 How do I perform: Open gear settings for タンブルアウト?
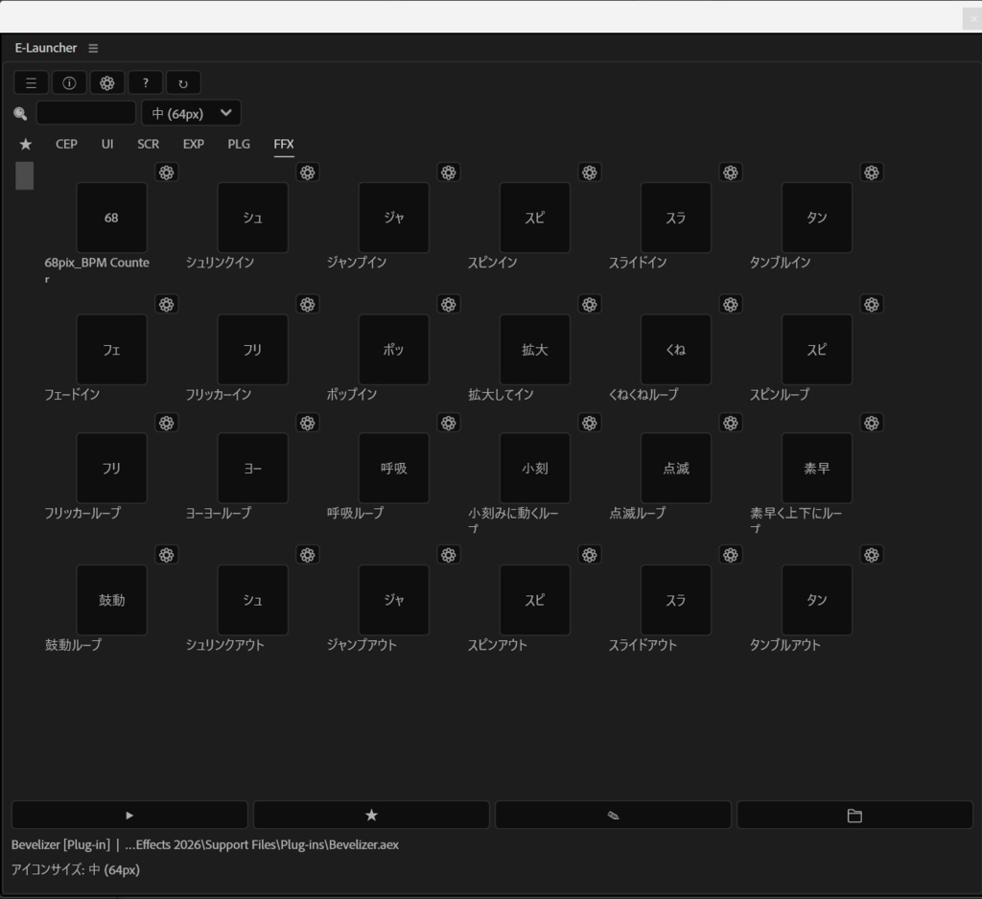872,555
